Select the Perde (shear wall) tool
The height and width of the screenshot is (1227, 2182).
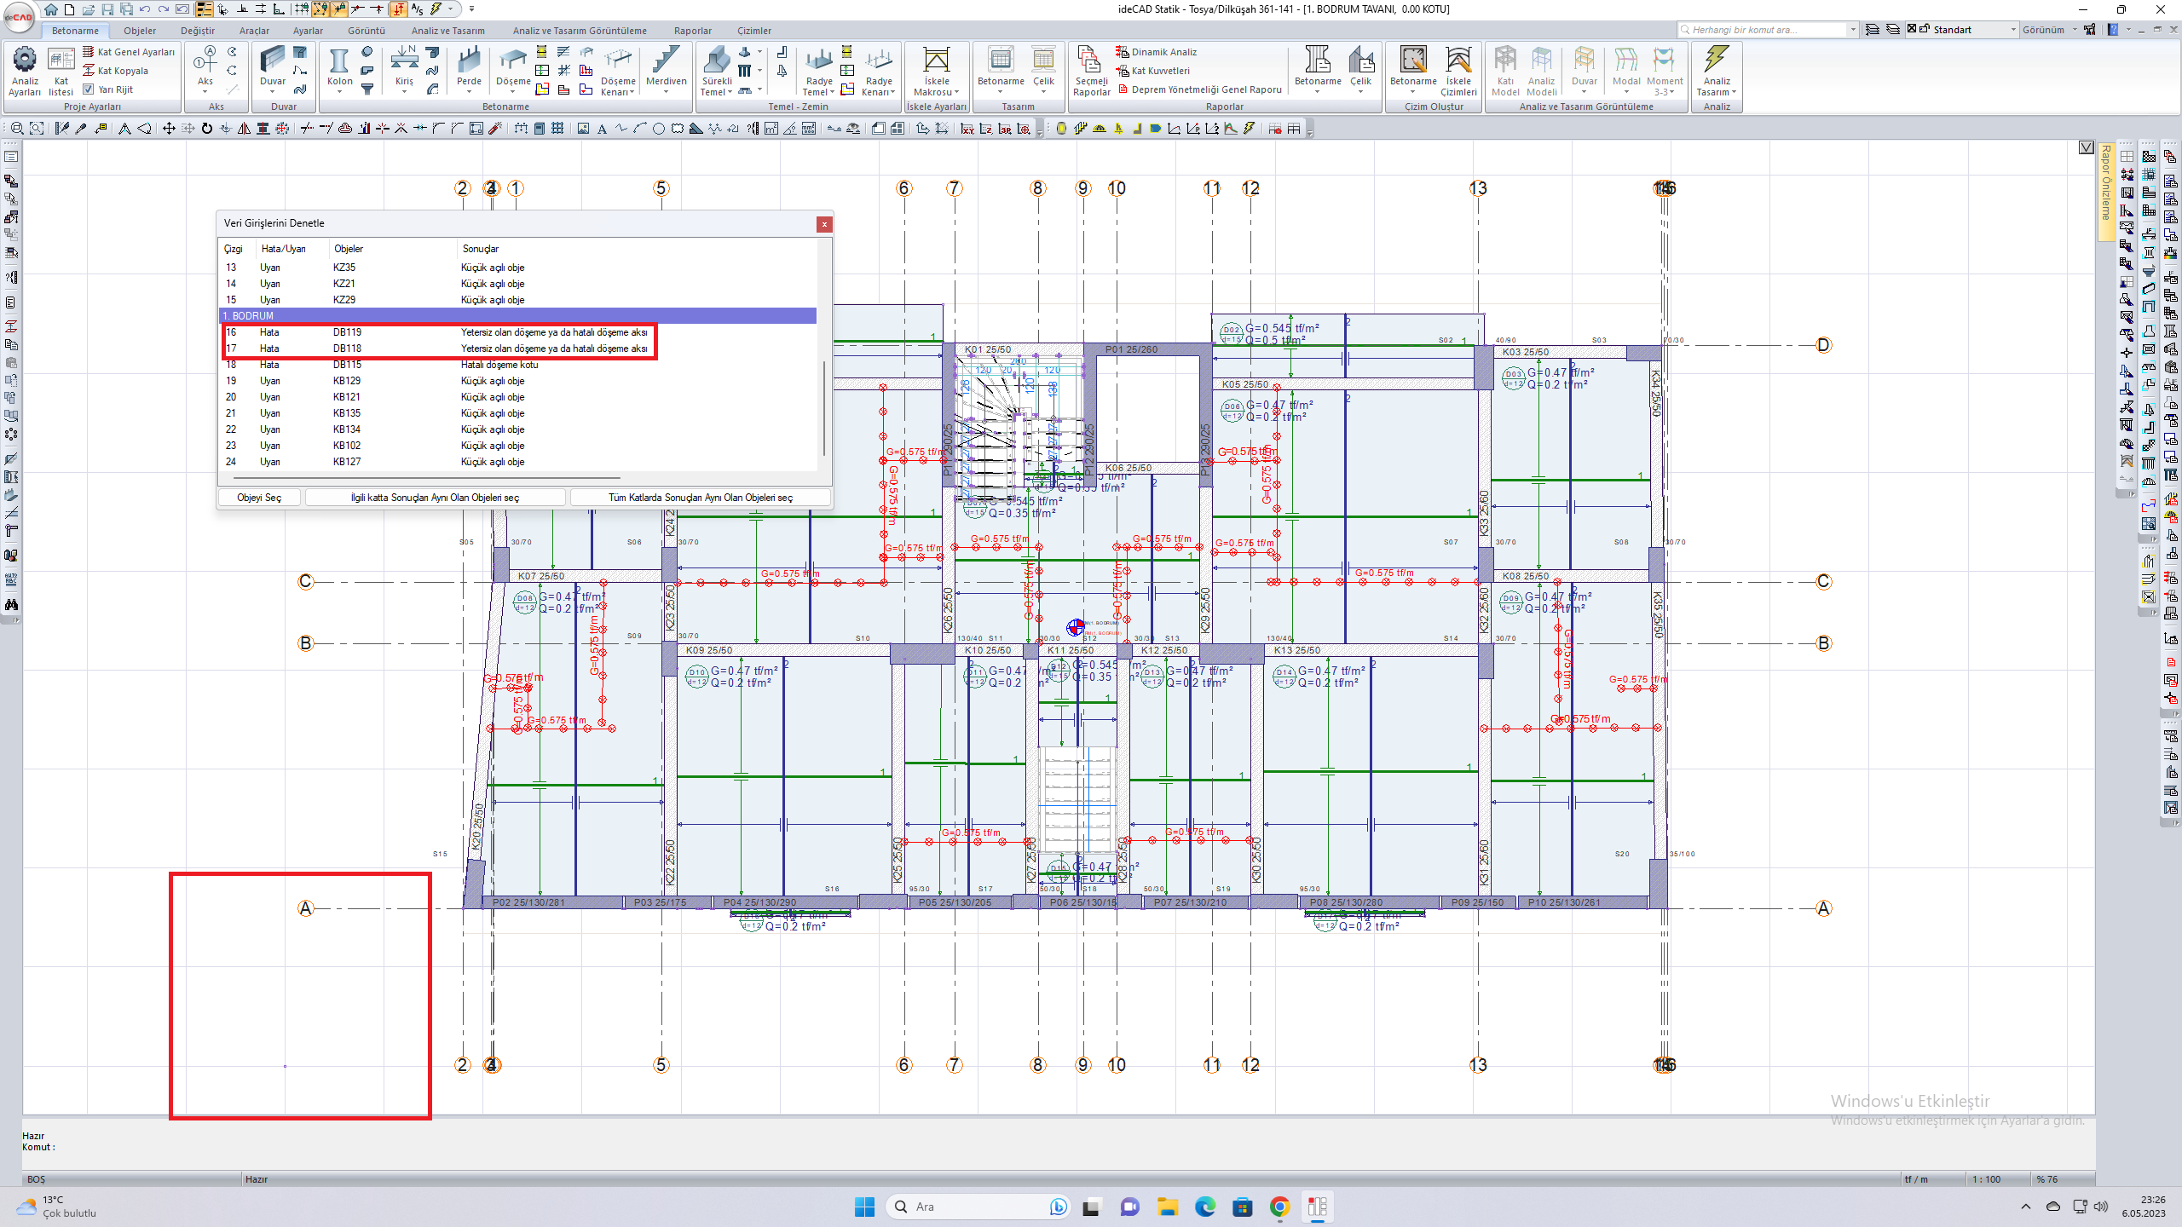tap(469, 68)
